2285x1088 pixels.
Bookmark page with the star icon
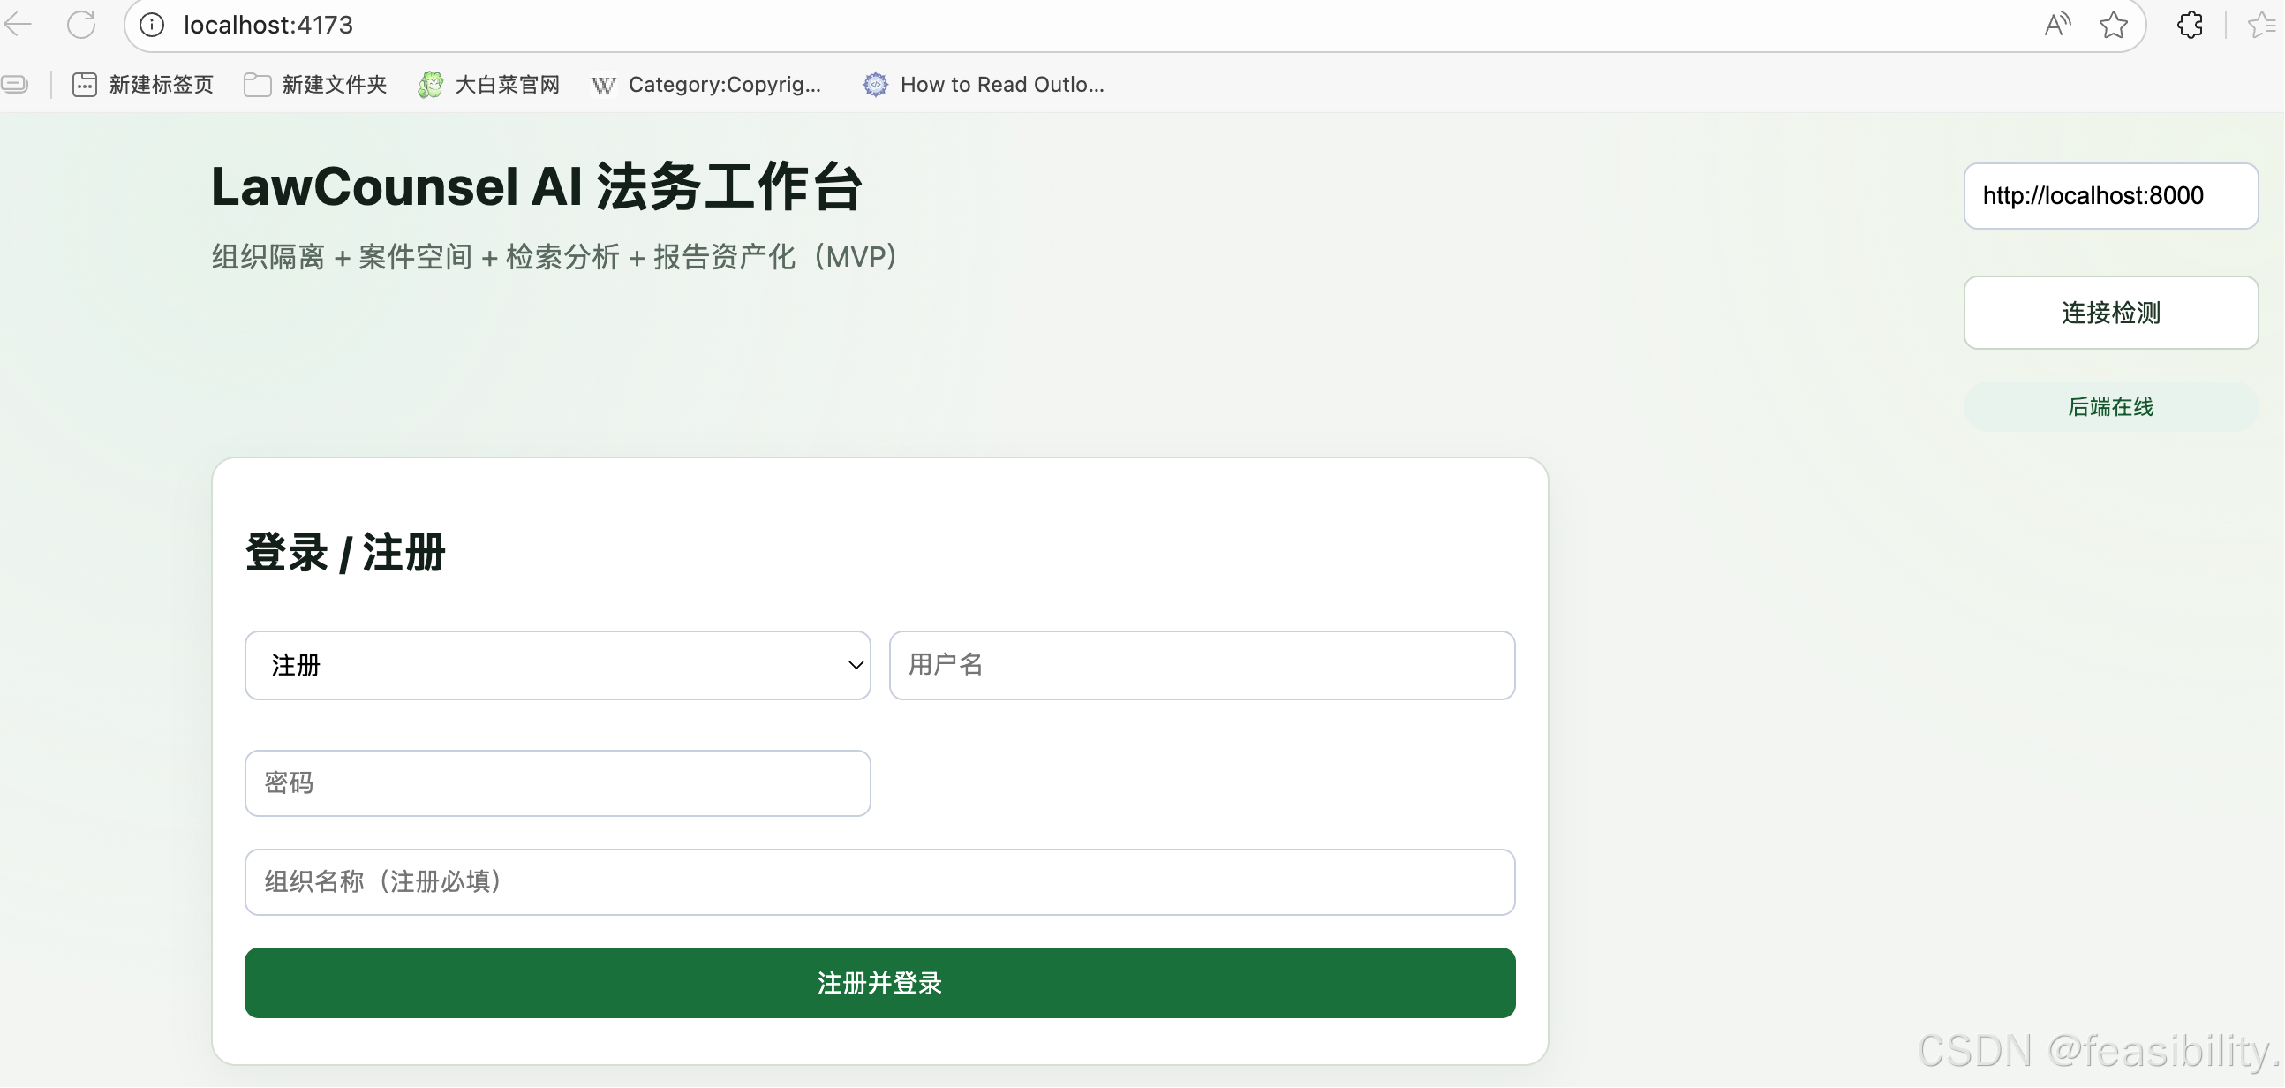[2114, 25]
